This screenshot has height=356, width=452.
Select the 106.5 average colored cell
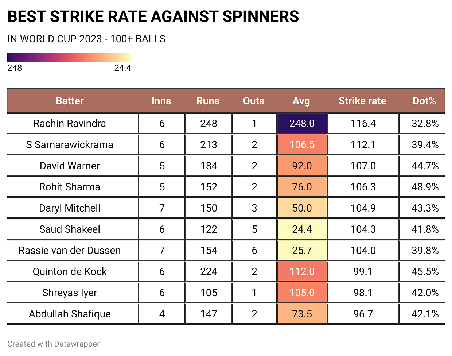tap(302, 145)
